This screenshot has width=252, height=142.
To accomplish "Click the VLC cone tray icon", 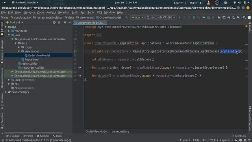I will tap(209, 3).
